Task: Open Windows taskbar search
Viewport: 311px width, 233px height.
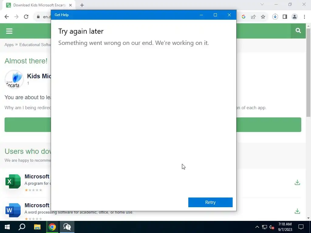Action: pos(22,227)
